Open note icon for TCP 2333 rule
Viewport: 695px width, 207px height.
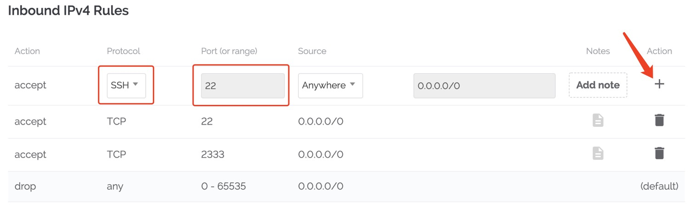[598, 153]
